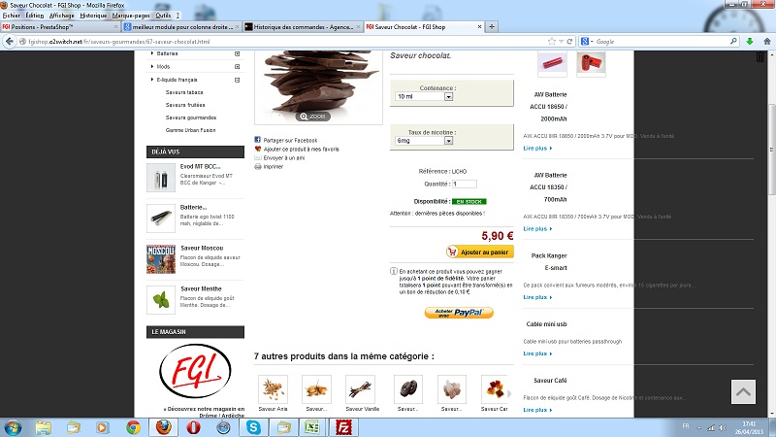Image resolution: width=776 pixels, height=437 pixels.
Task: Open Chrome from the taskbar
Action: (x=133, y=427)
